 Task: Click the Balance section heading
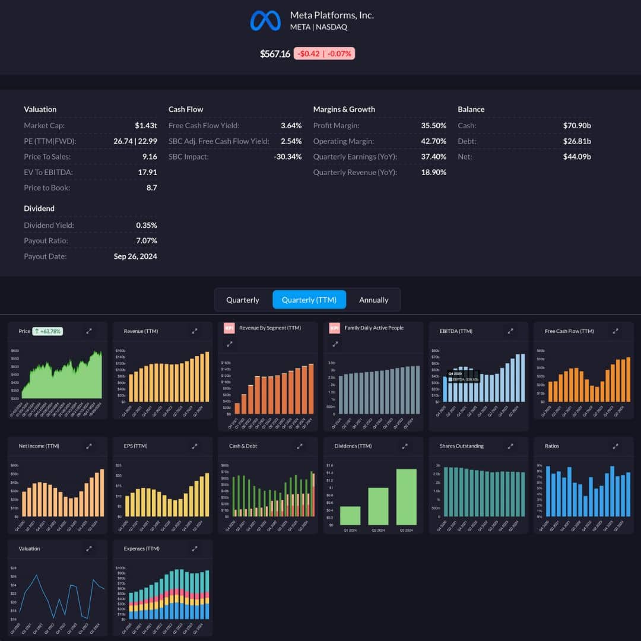(x=471, y=109)
